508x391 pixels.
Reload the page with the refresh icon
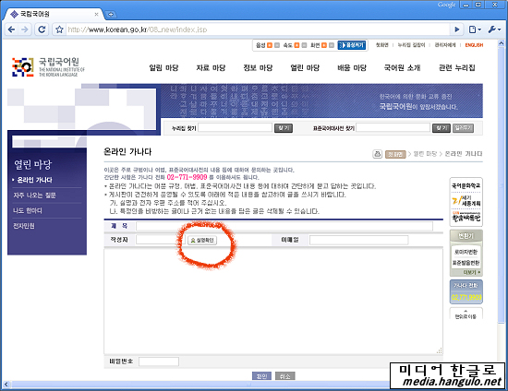42,30
